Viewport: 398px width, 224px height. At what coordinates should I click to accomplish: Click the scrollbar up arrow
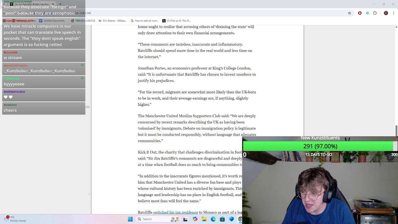coord(396,27)
